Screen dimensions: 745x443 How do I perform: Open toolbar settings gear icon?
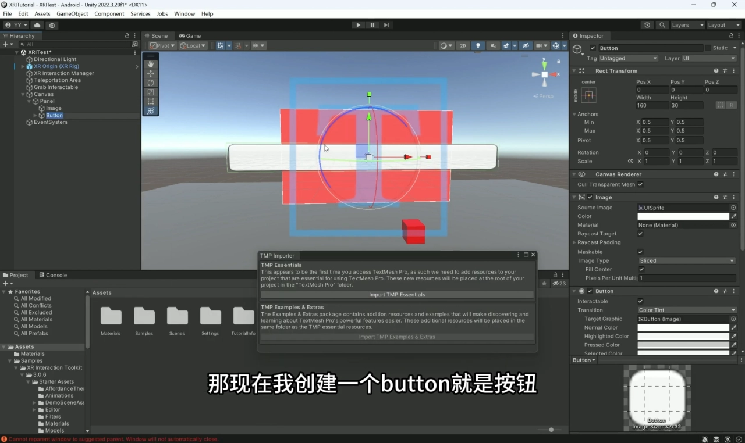(52, 25)
